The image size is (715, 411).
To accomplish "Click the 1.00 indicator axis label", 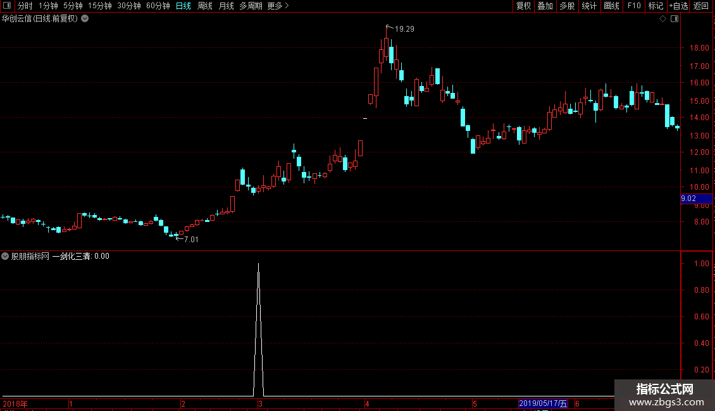I will (701, 264).
